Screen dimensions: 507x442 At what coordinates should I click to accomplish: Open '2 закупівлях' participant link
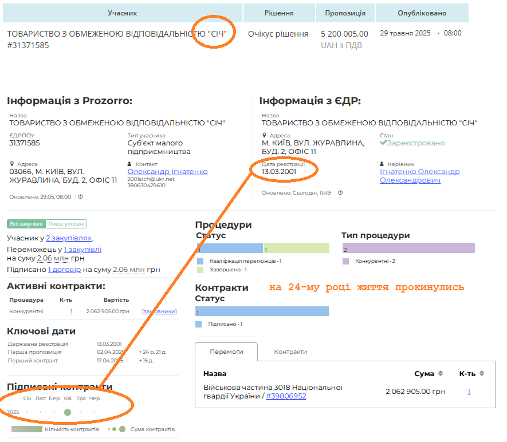click(69, 238)
